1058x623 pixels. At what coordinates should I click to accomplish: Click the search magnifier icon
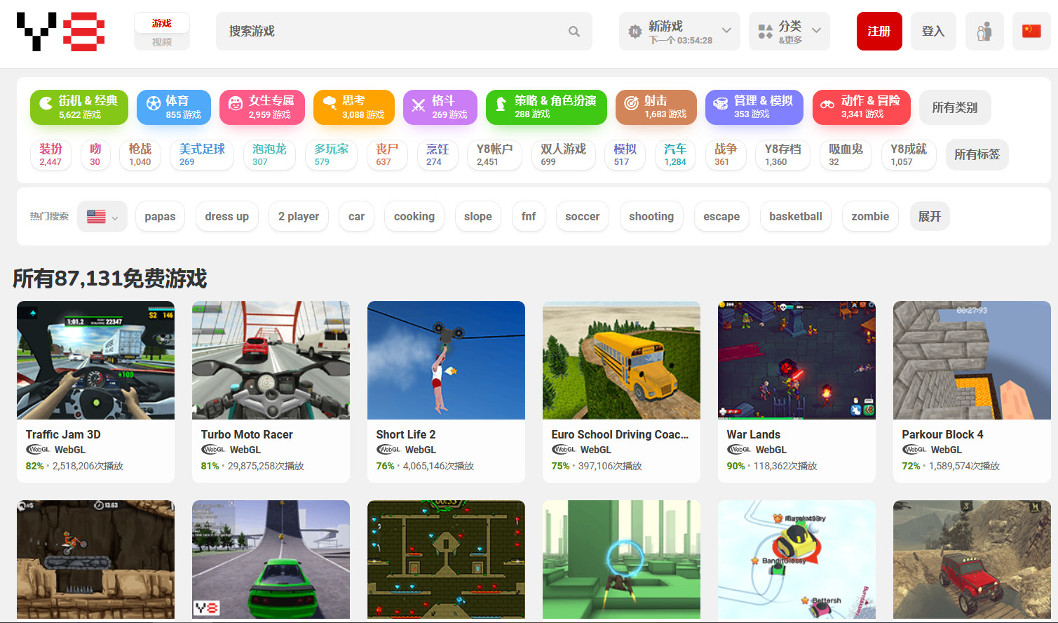coord(574,32)
